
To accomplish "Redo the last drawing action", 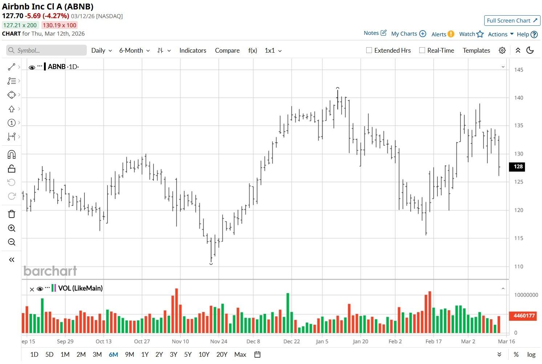I will [x=12, y=196].
